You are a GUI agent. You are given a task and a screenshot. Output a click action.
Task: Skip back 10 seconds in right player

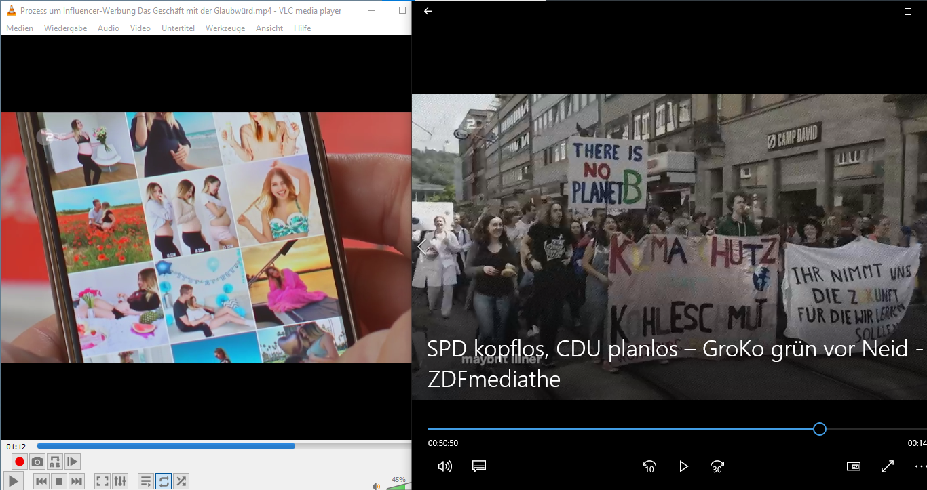(649, 466)
